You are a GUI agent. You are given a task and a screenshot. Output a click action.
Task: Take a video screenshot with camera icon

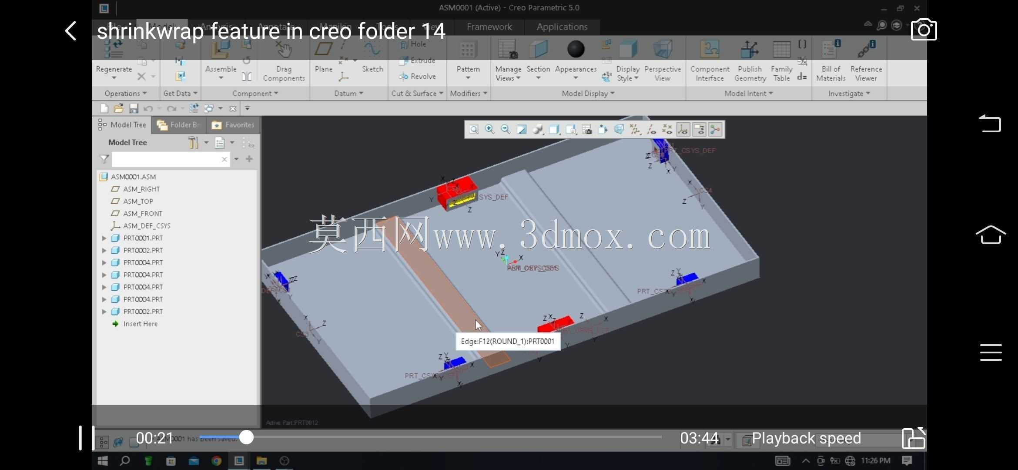tap(924, 30)
